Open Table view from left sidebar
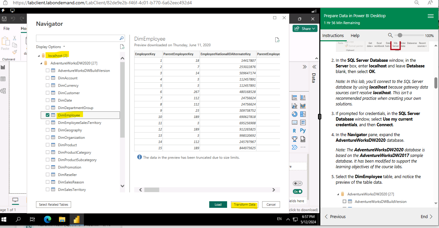Screen dimensions: 439x228 click(3, 79)
